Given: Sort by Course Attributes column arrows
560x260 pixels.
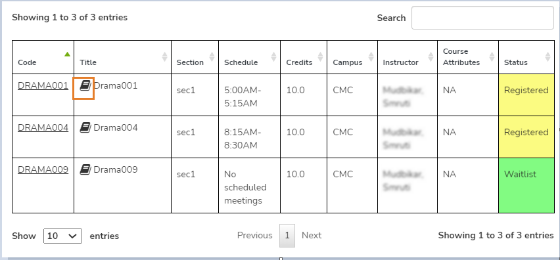Looking at the screenshot, I should pos(492,56).
